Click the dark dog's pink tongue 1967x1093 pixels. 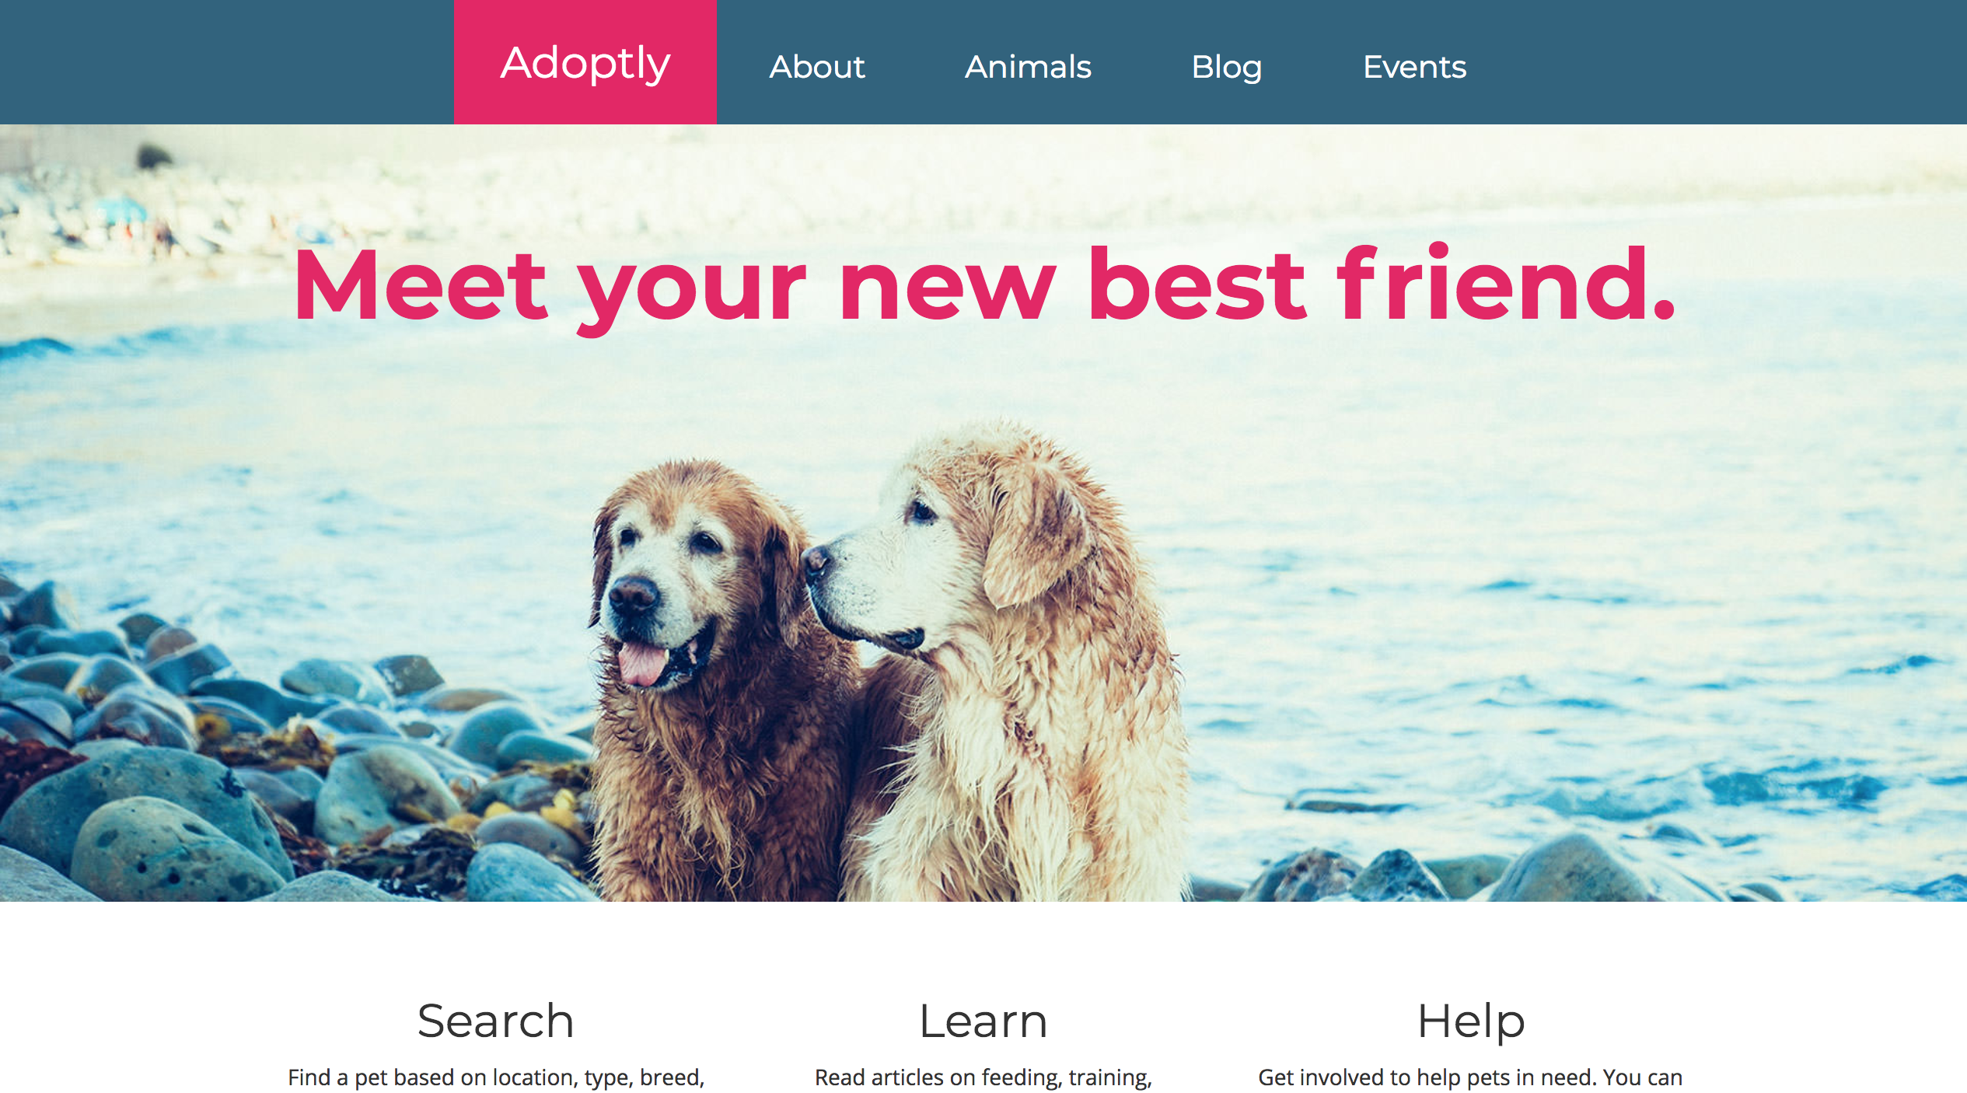642,663
